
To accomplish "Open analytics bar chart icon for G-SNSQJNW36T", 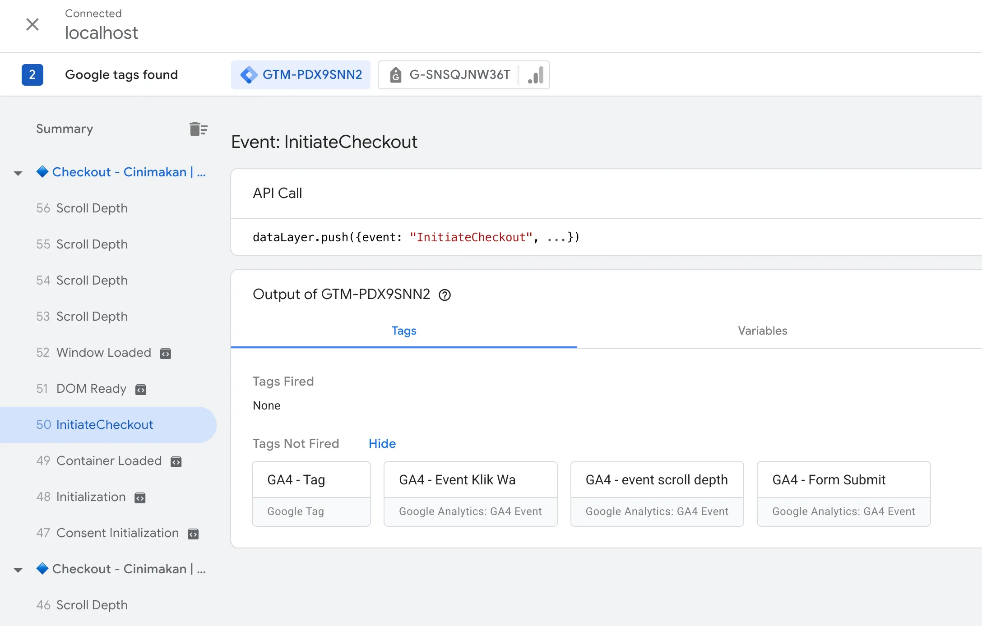I will point(535,75).
